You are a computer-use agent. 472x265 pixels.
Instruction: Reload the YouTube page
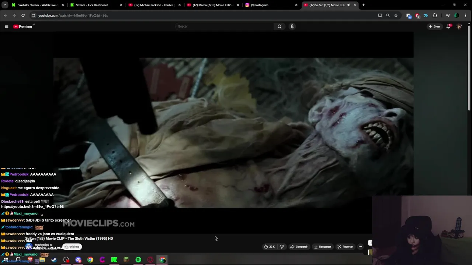[23, 15]
